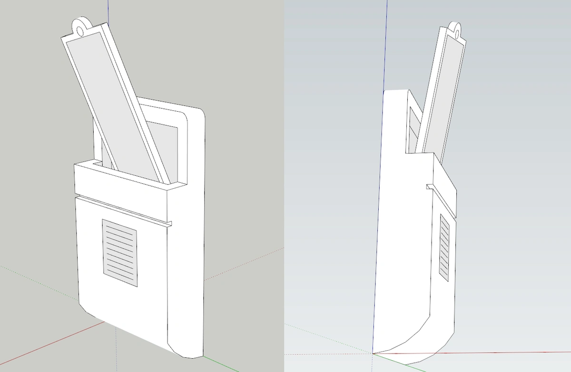Select the gray face of the left tilted card
Image resolution: width=571 pixels, height=372 pixels.
click(110, 95)
